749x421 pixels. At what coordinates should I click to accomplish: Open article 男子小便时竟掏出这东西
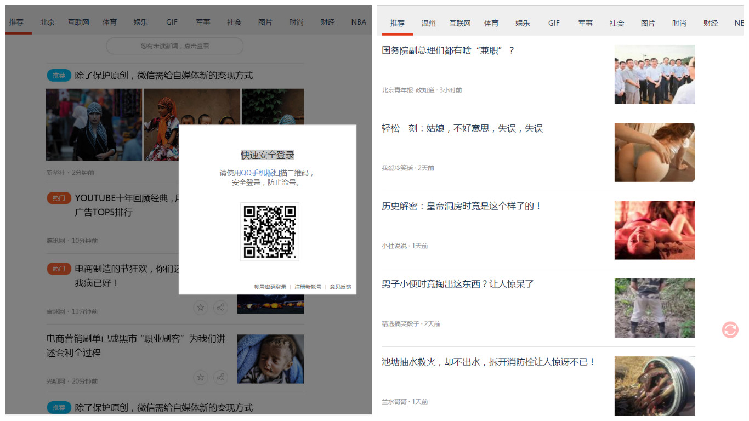(x=457, y=284)
